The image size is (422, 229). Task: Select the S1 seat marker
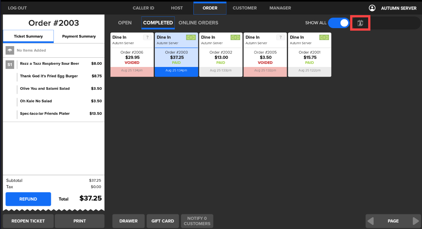10,65
